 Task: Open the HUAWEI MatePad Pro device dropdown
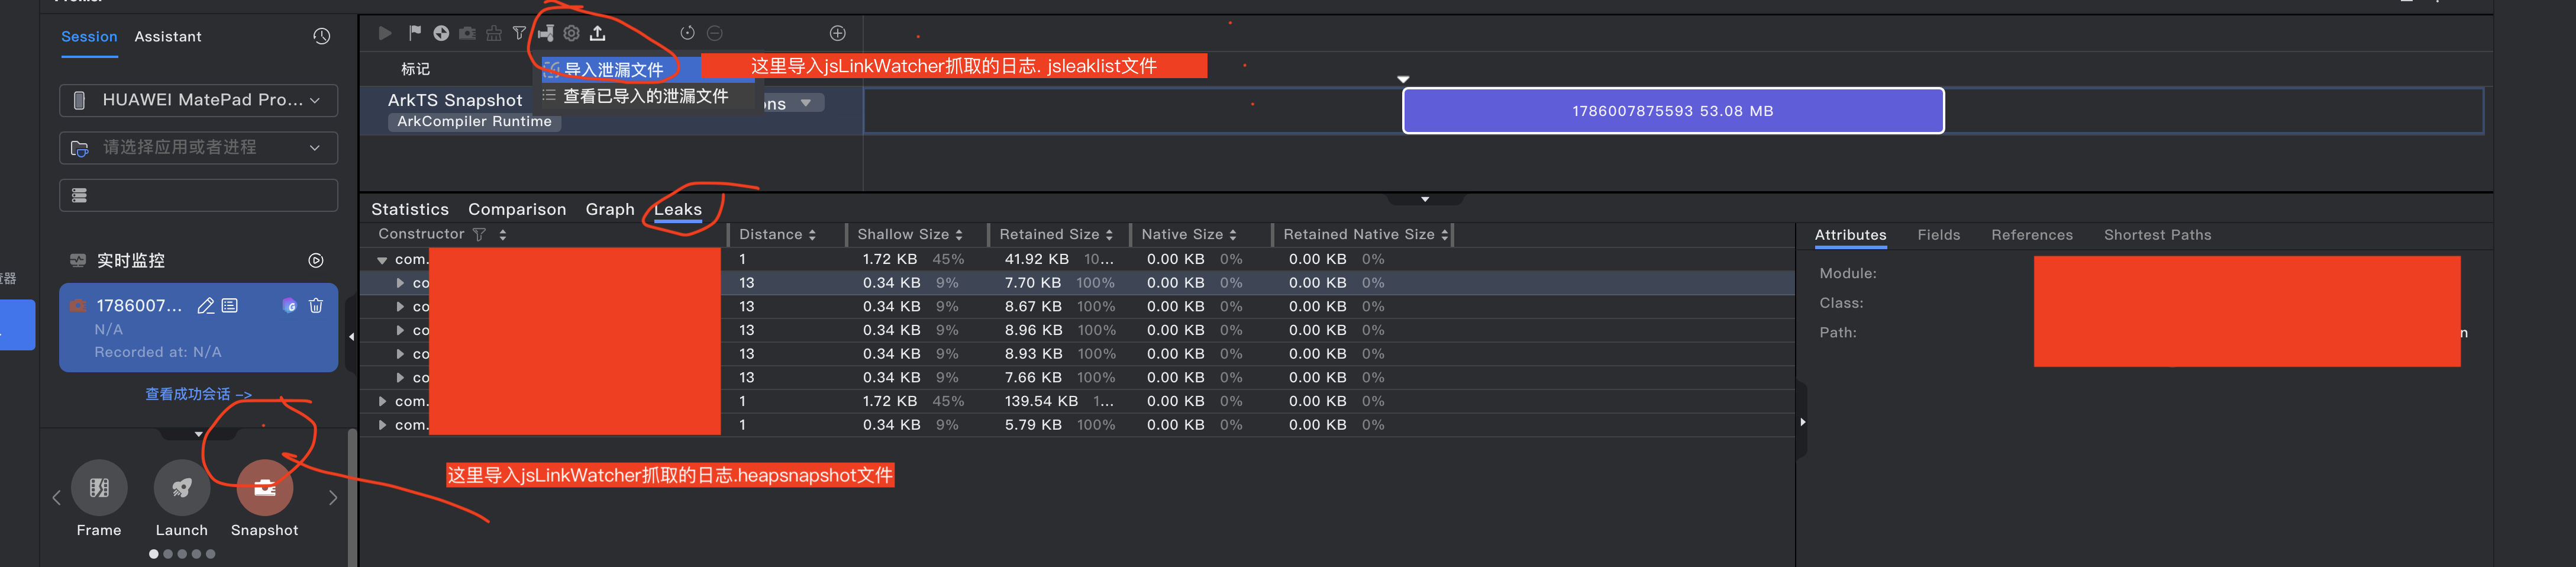tap(199, 100)
